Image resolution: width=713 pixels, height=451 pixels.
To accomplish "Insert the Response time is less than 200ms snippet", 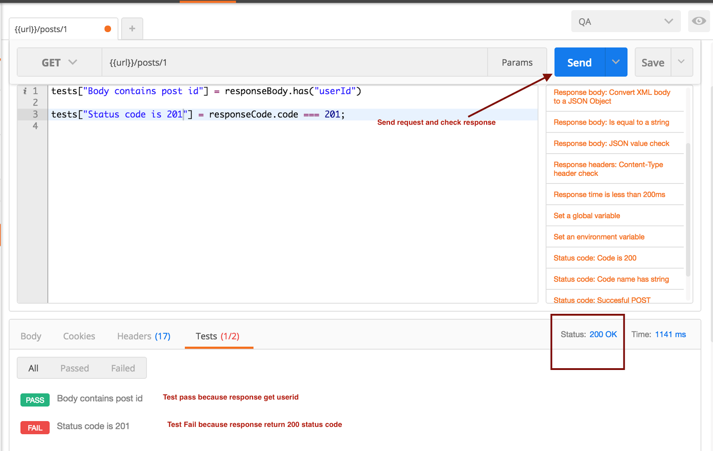I will point(609,194).
